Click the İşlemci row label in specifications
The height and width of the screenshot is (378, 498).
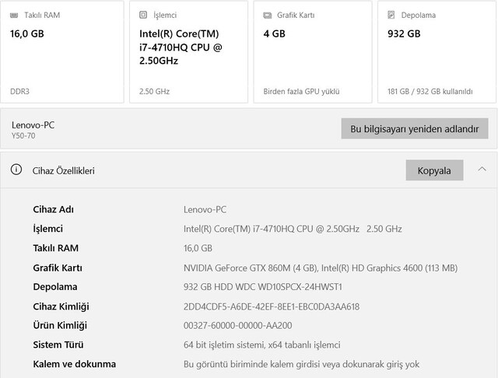pos(48,229)
